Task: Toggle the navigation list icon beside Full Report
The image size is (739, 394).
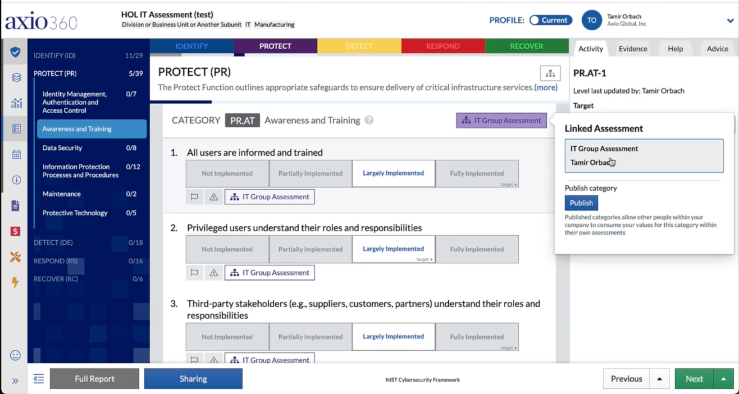Action: point(38,379)
